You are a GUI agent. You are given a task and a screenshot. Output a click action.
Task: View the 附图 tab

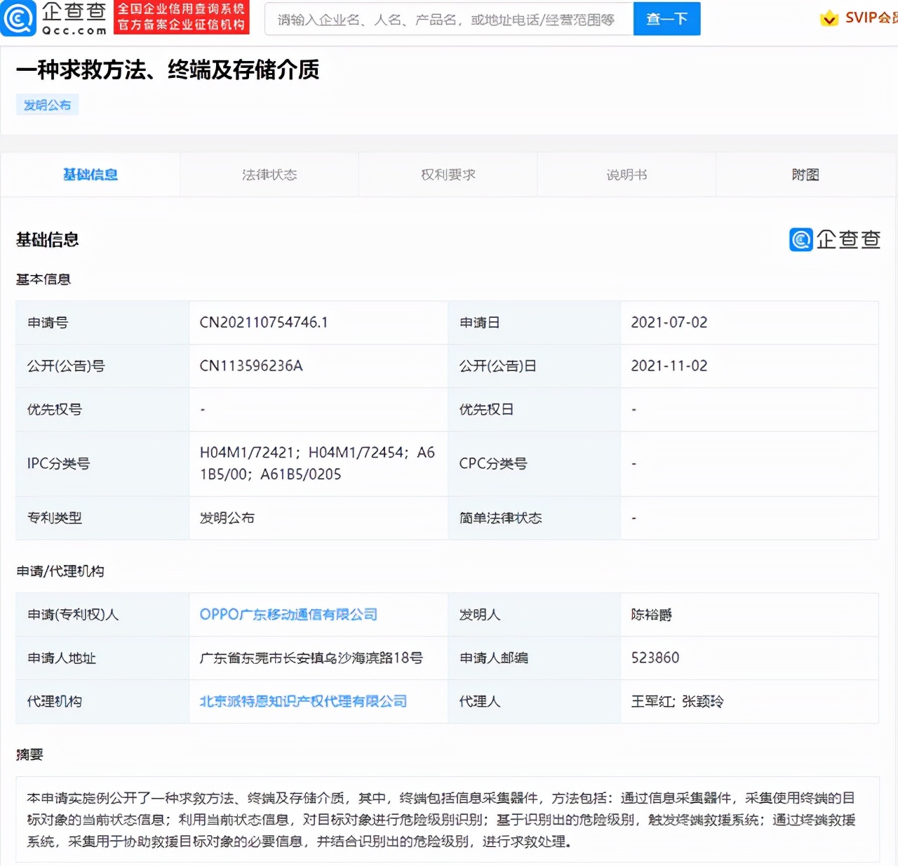pyautogui.click(x=805, y=174)
